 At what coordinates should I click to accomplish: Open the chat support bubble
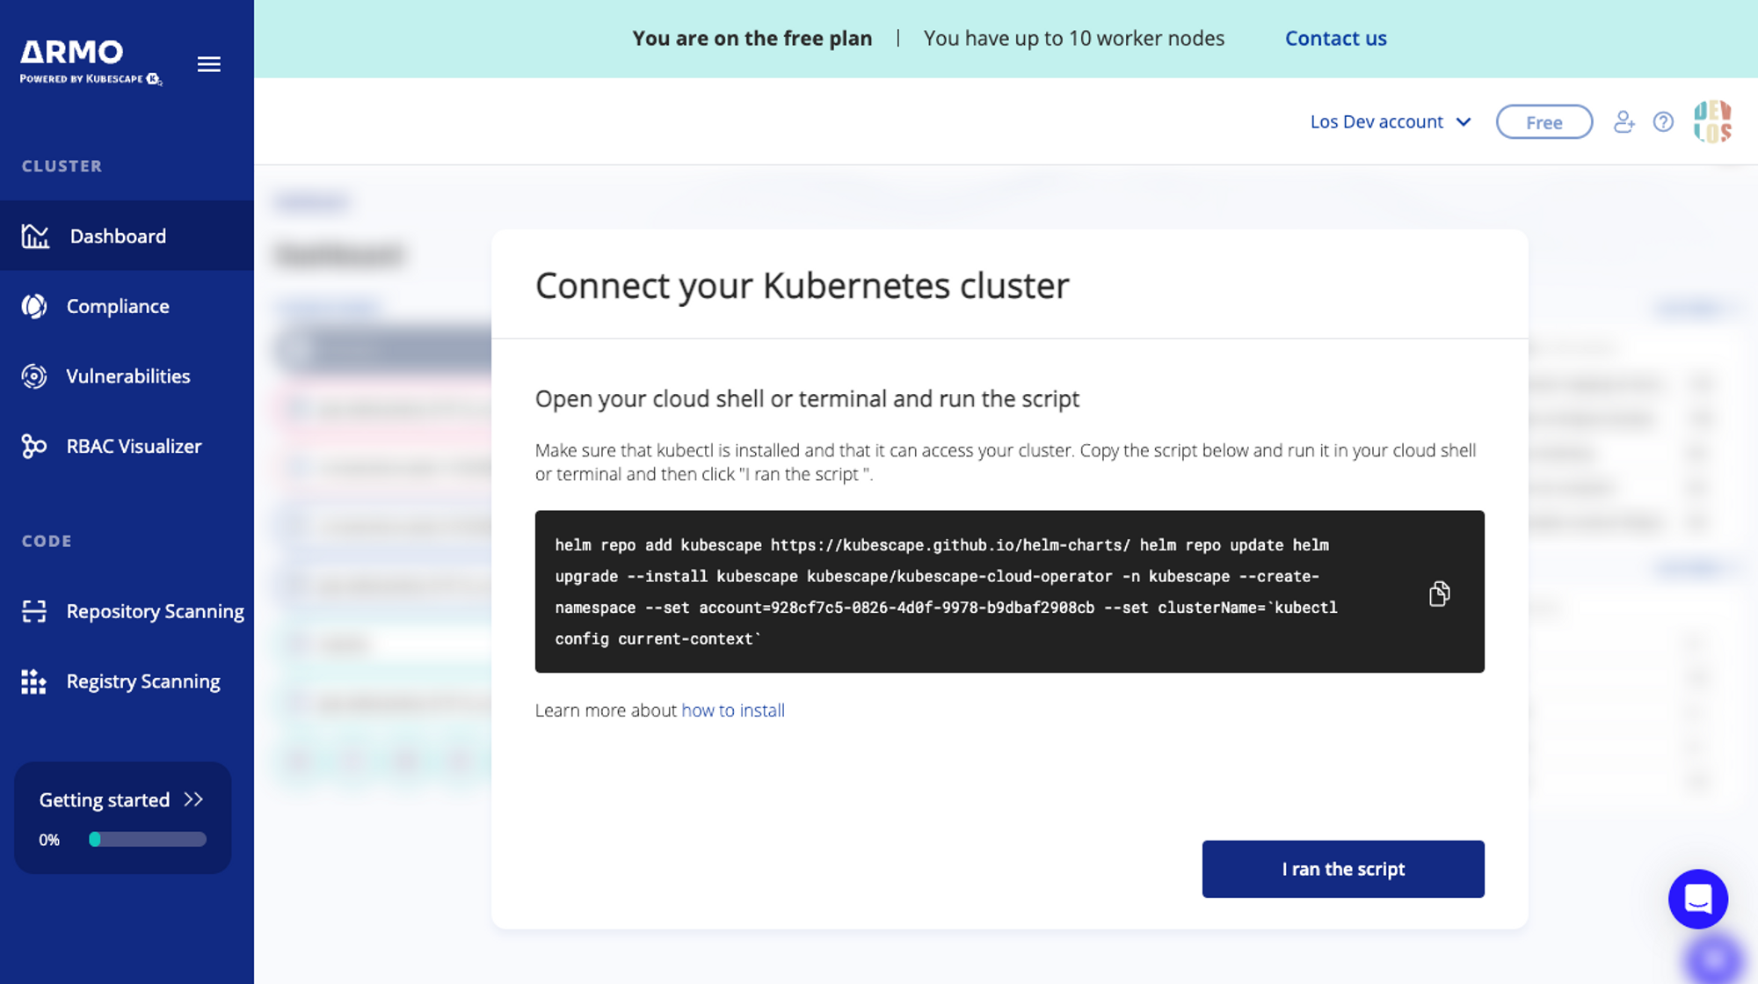click(x=1697, y=899)
